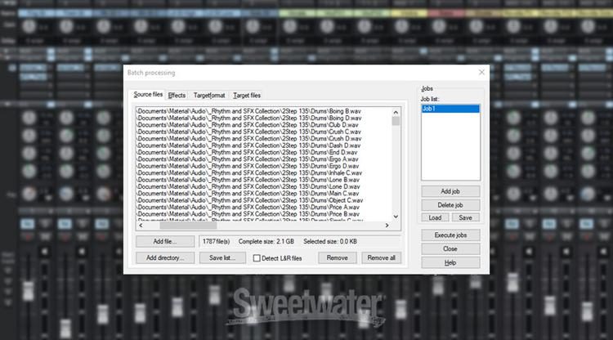Image resolution: width=613 pixels, height=340 pixels.
Task: Select Job1 in the Job list
Action: click(450, 108)
